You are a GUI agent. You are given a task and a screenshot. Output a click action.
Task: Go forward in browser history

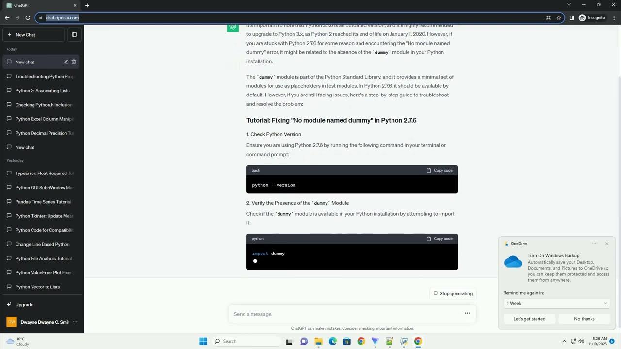click(x=17, y=17)
